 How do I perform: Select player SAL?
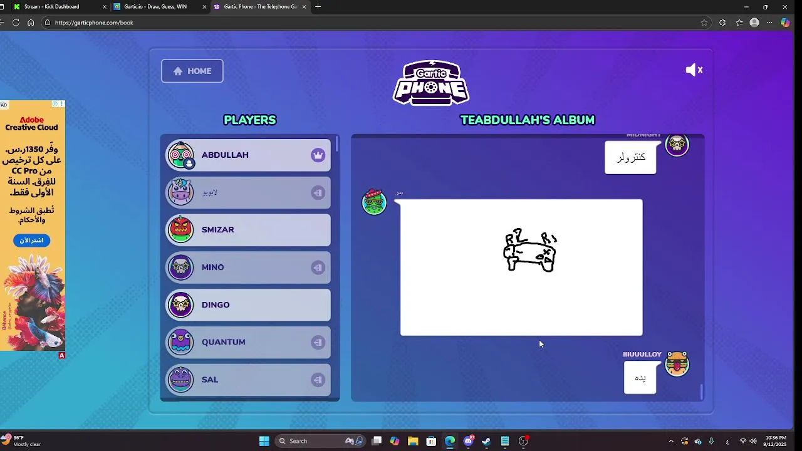(248, 380)
